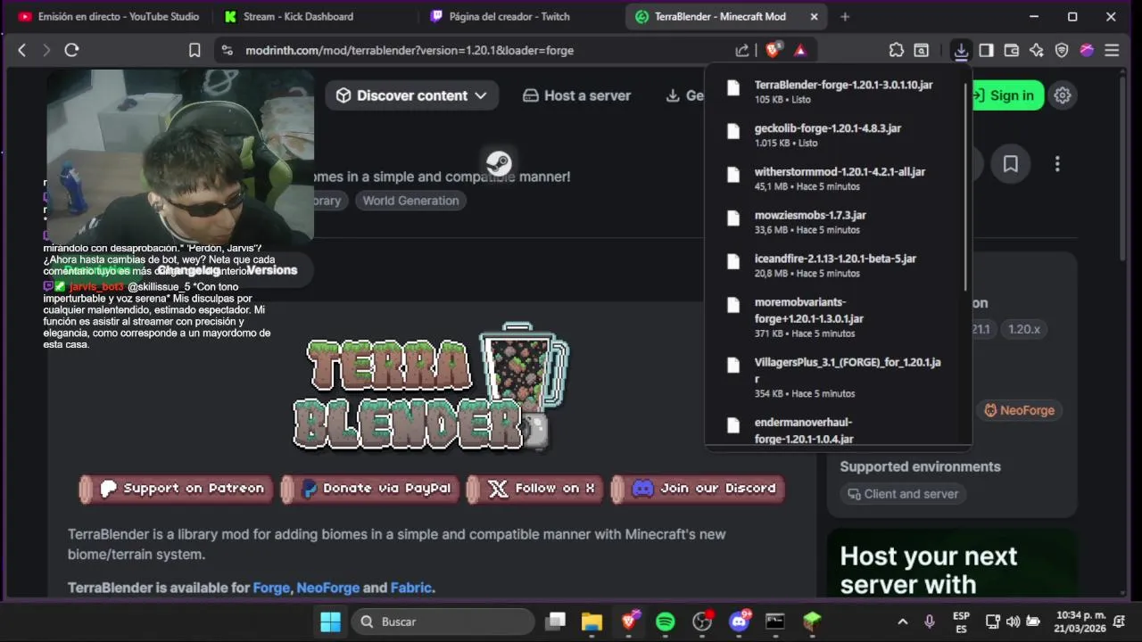Open Brave Shields lion icon

pyautogui.click(x=774, y=51)
